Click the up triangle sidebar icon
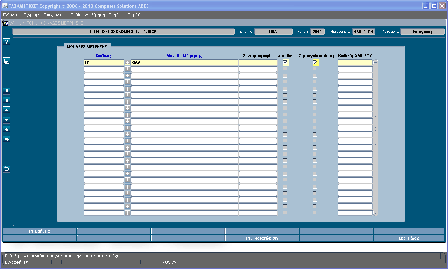This screenshot has height=269, width=448. pyautogui.click(x=7, y=110)
